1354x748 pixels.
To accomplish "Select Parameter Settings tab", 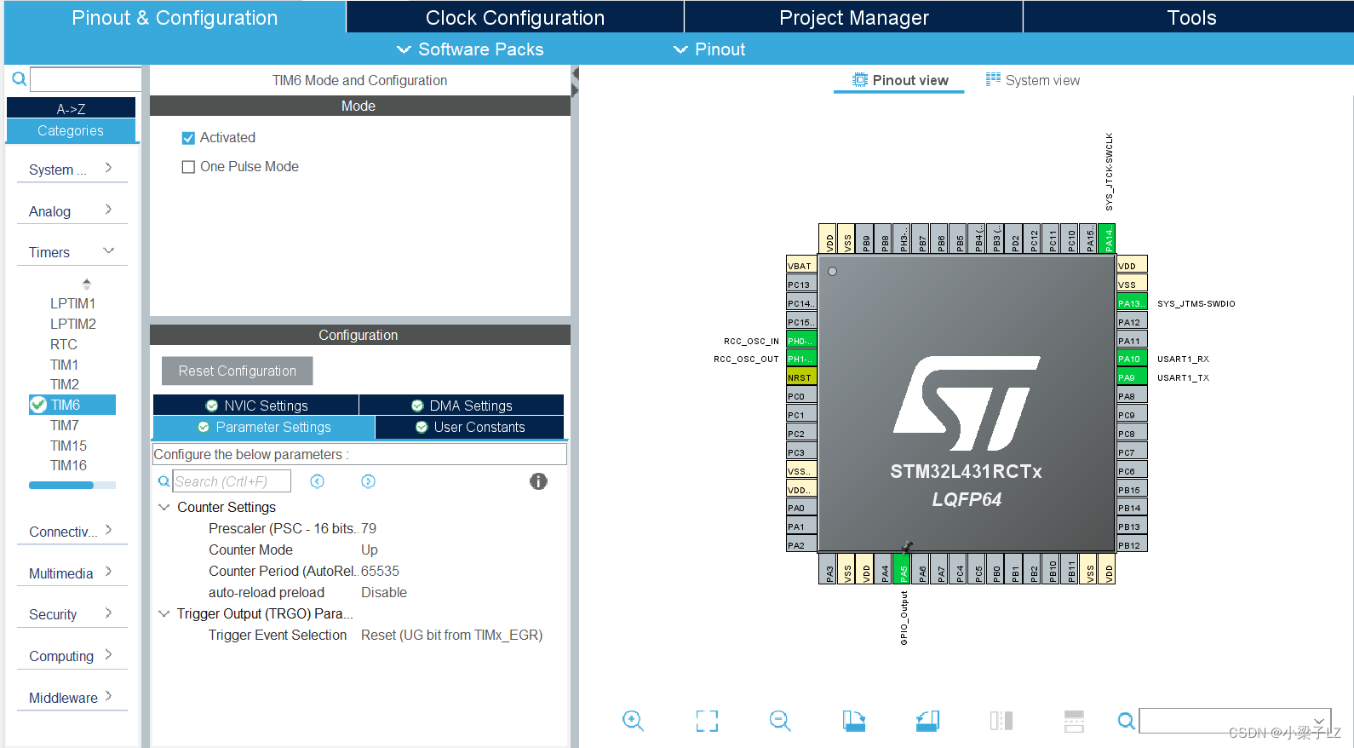I will point(264,427).
